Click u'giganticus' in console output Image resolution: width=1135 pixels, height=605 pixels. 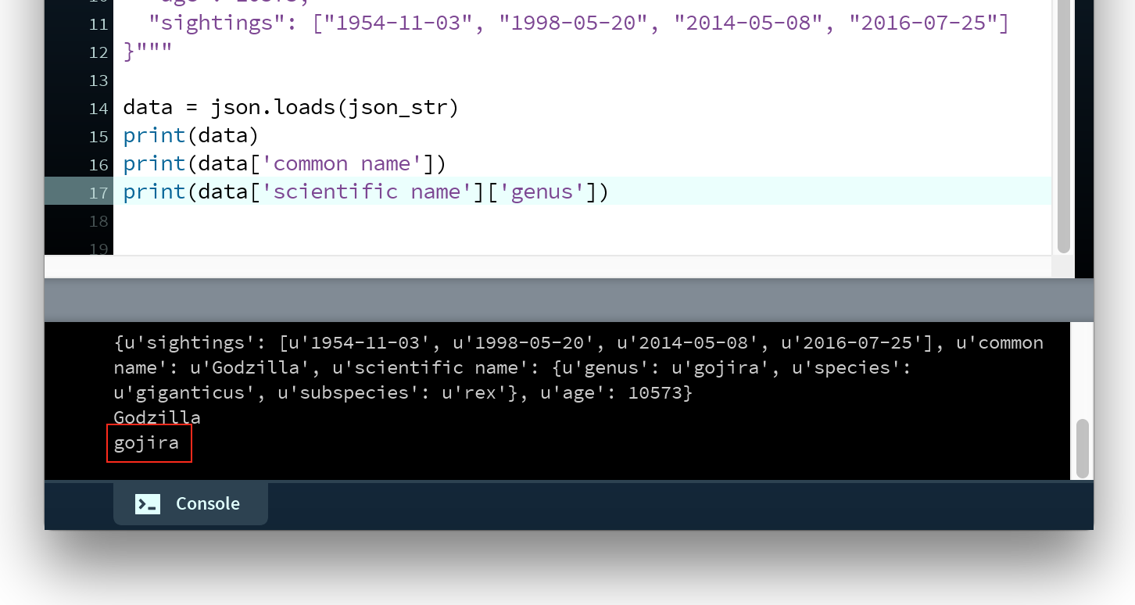(x=184, y=392)
